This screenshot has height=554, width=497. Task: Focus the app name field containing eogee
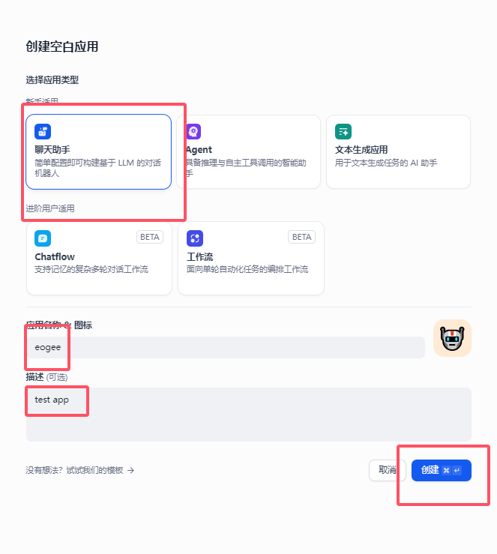pos(226,348)
